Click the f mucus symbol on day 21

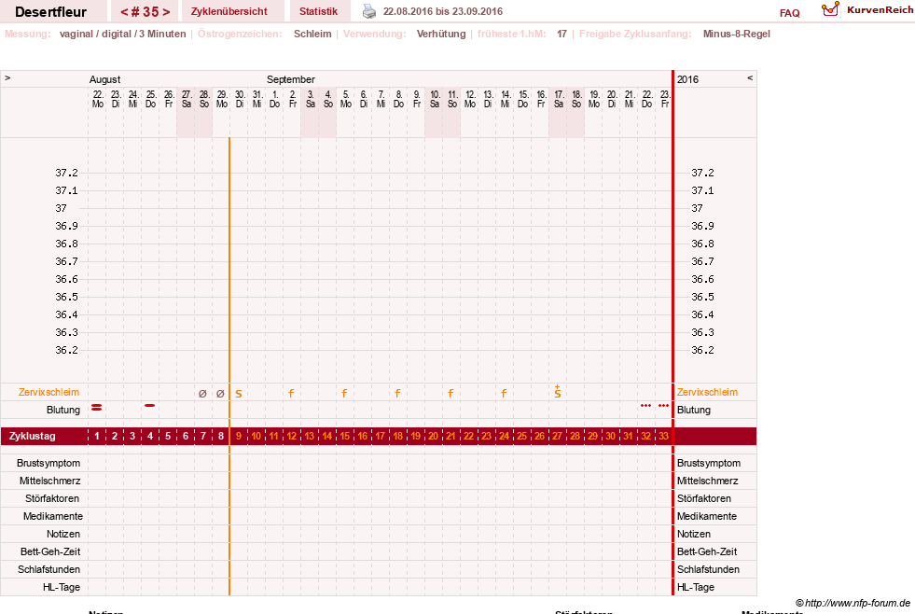click(x=451, y=394)
